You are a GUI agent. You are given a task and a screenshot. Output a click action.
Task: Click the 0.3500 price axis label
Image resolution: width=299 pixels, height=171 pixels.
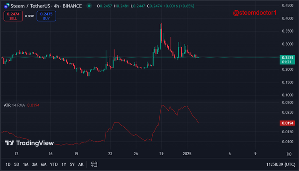(x=288, y=31)
